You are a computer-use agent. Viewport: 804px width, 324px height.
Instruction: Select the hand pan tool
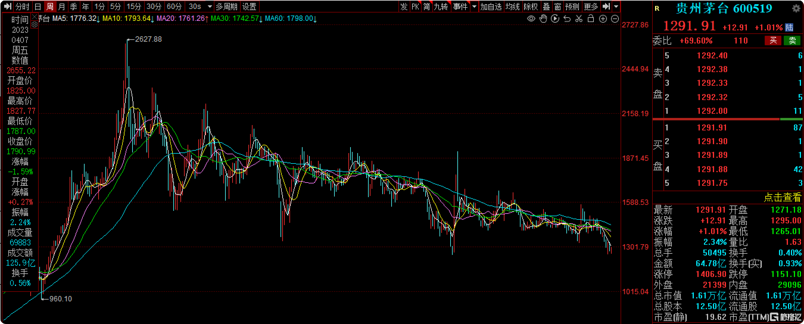coord(543,19)
